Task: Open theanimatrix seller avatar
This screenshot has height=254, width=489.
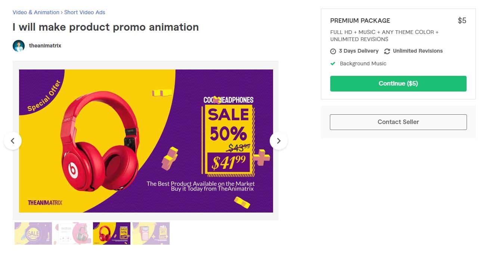Action: click(19, 46)
